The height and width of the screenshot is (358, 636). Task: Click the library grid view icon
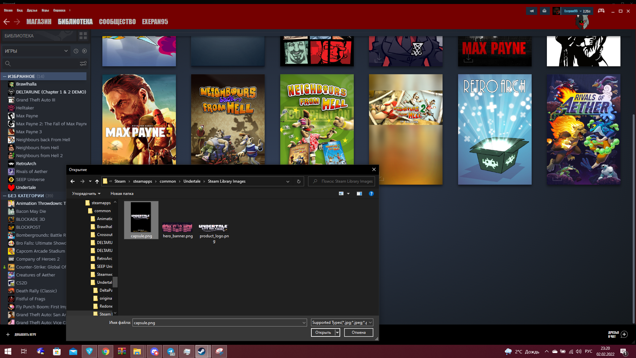click(x=83, y=35)
